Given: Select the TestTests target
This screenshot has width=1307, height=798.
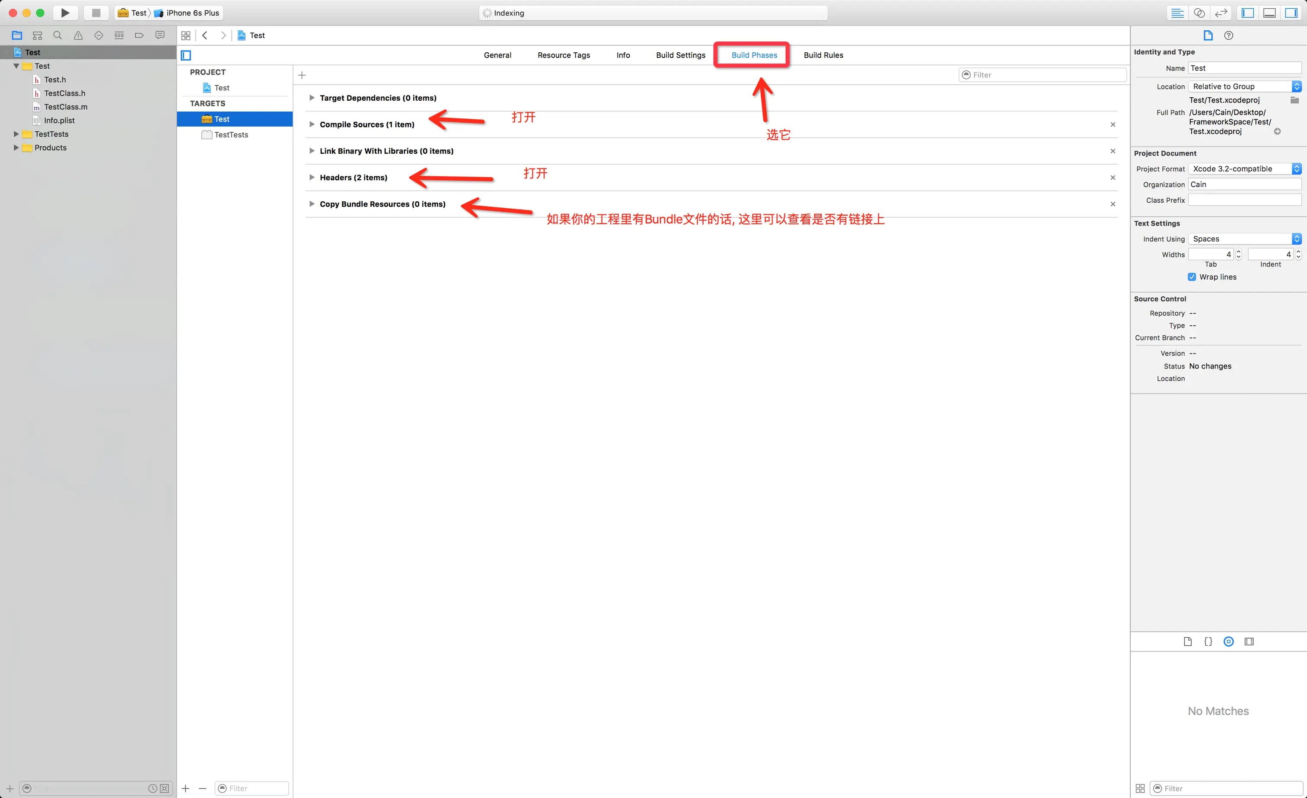Looking at the screenshot, I should click(231, 135).
